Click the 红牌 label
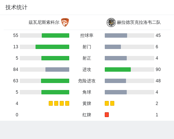The image size is (174, 139). (87, 115)
